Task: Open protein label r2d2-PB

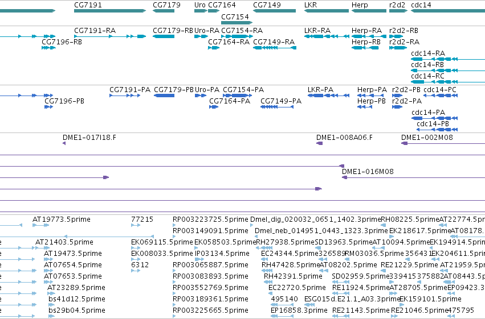Action: click(406, 90)
